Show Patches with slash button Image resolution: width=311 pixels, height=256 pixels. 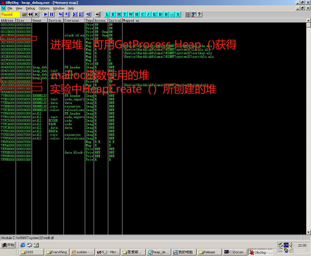click(x=148, y=15)
